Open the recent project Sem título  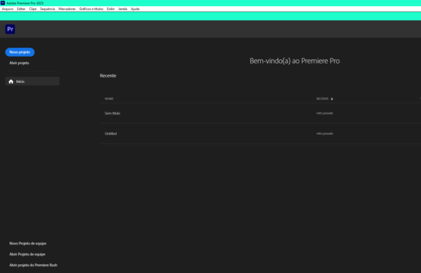point(112,113)
